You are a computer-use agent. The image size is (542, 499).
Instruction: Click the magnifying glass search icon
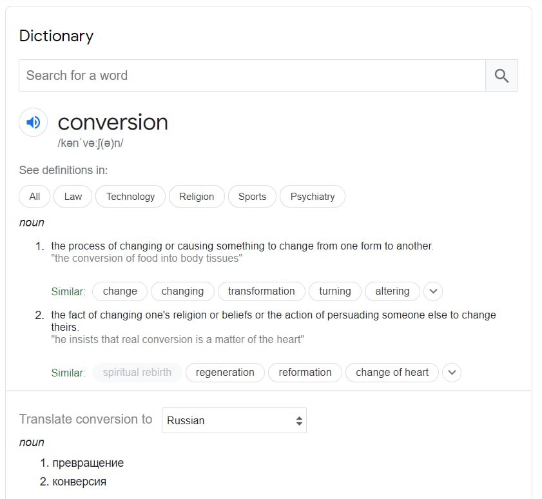click(x=501, y=75)
